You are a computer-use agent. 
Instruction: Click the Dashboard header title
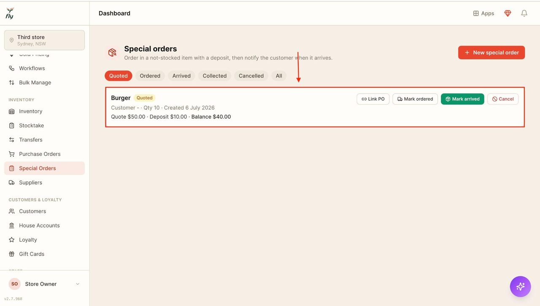pos(114,13)
